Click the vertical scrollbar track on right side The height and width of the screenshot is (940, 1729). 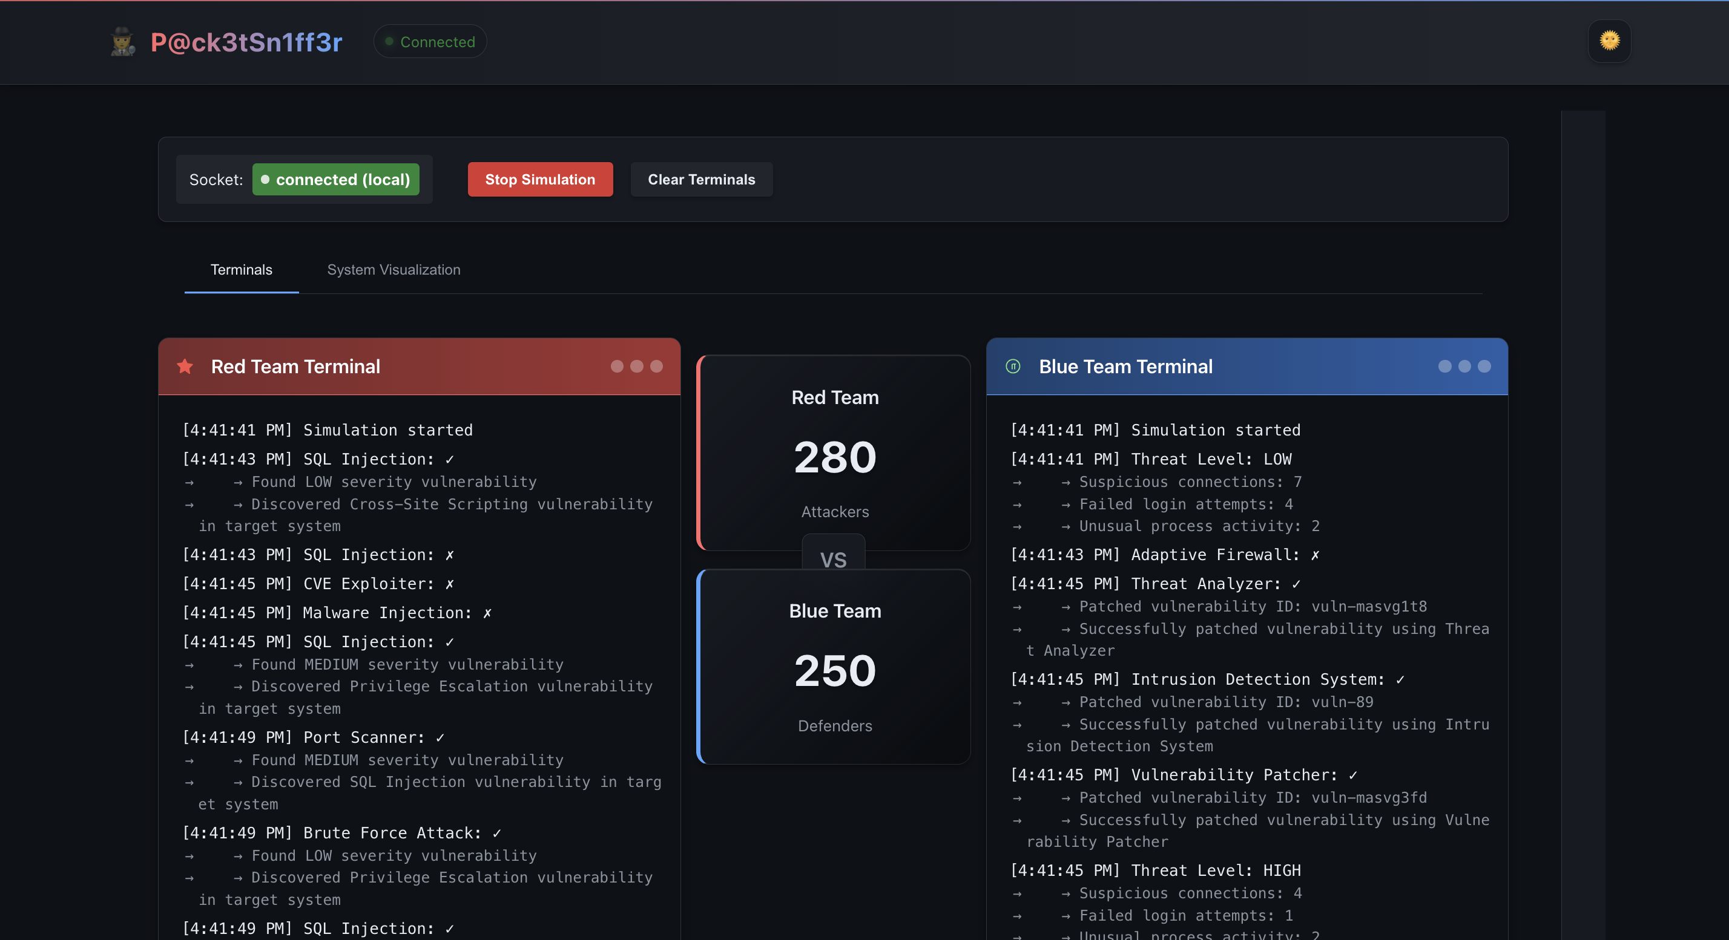1582,523
